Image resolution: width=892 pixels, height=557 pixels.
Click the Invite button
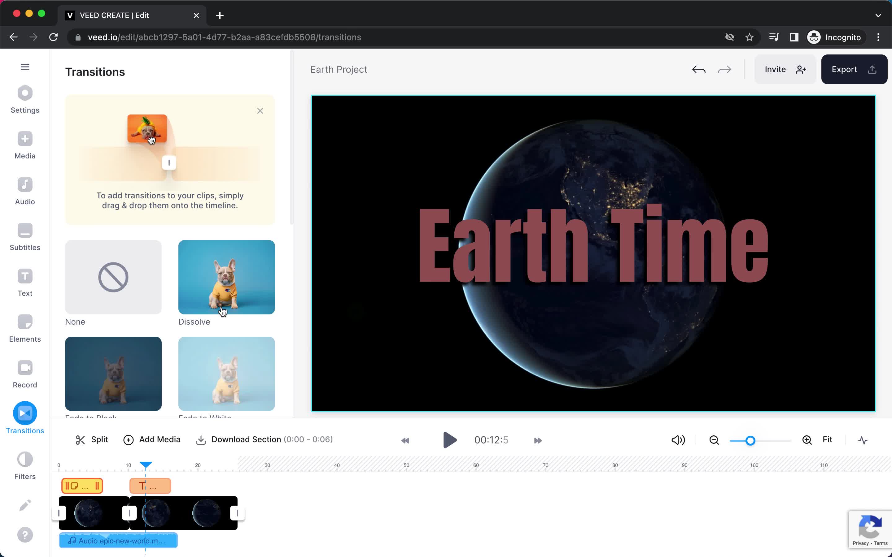click(781, 69)
